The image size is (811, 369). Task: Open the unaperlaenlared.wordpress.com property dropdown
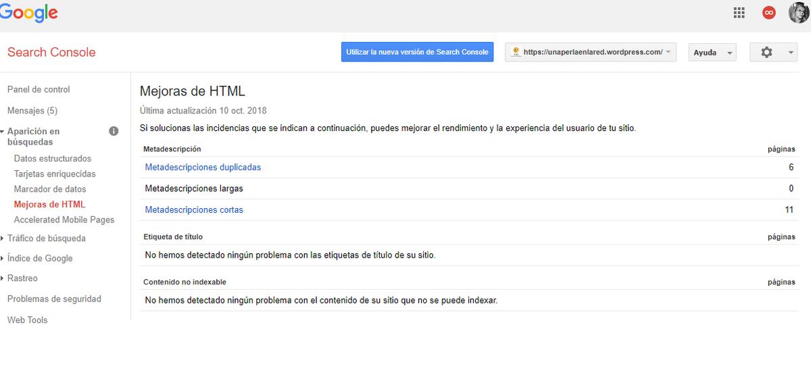pyautogui.click(x=591, y=52)
